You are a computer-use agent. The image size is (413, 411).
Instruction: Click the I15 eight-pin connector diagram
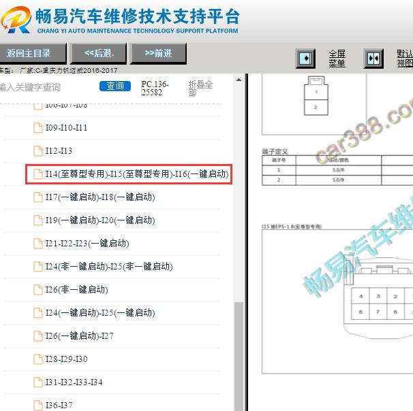[x=378, y=298]
